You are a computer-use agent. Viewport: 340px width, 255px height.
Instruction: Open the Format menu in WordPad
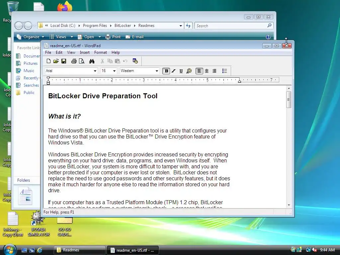(x=101, y=52)
